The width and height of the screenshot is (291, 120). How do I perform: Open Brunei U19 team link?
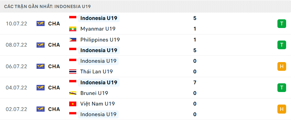coord(94,93)
